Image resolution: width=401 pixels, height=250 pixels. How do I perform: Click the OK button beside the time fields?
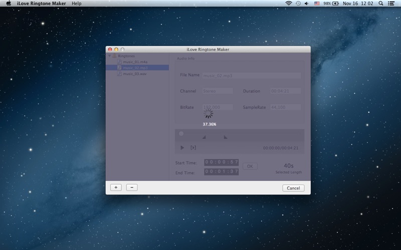click(x=250, y=166)
